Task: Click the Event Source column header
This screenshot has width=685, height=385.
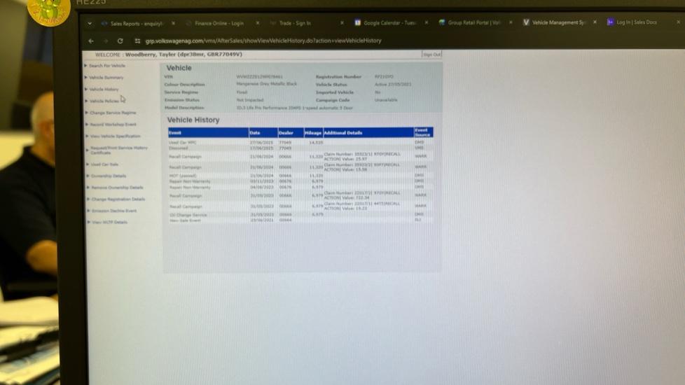Action: point(423,132)
